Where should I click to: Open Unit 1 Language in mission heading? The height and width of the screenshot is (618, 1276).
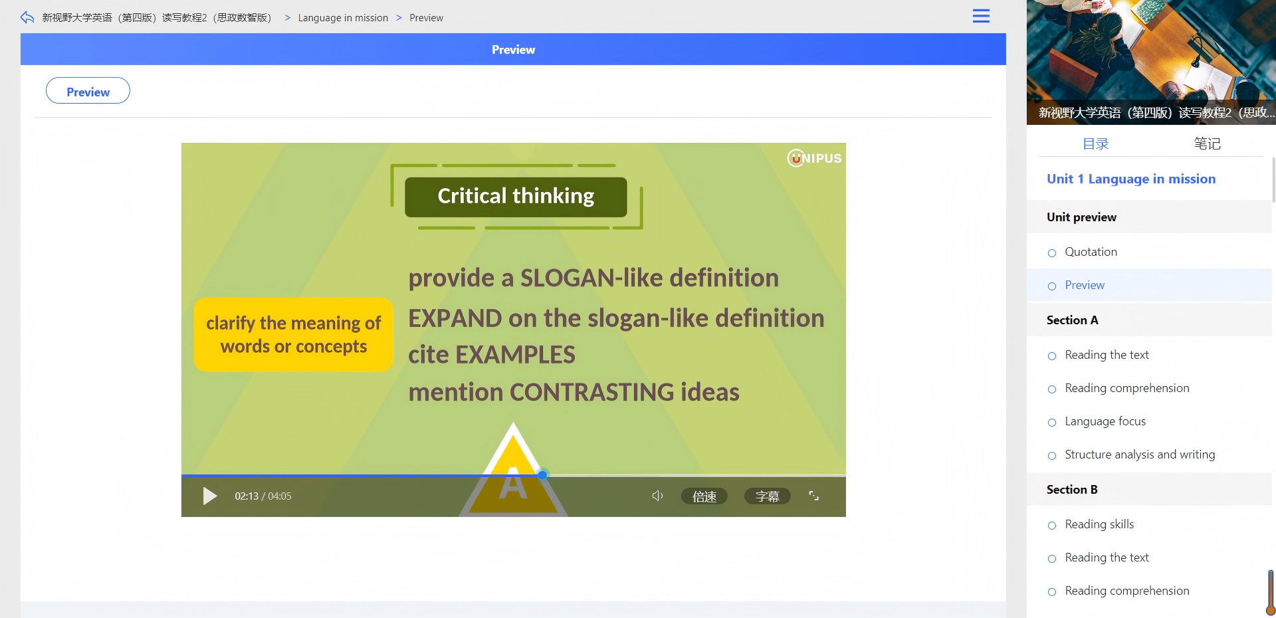pyautogui.click(x=1130, y=179)
